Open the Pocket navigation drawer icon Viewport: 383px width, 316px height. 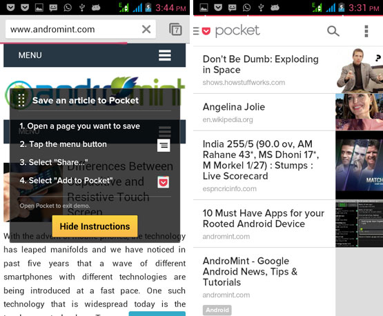[x=196, y=31]
